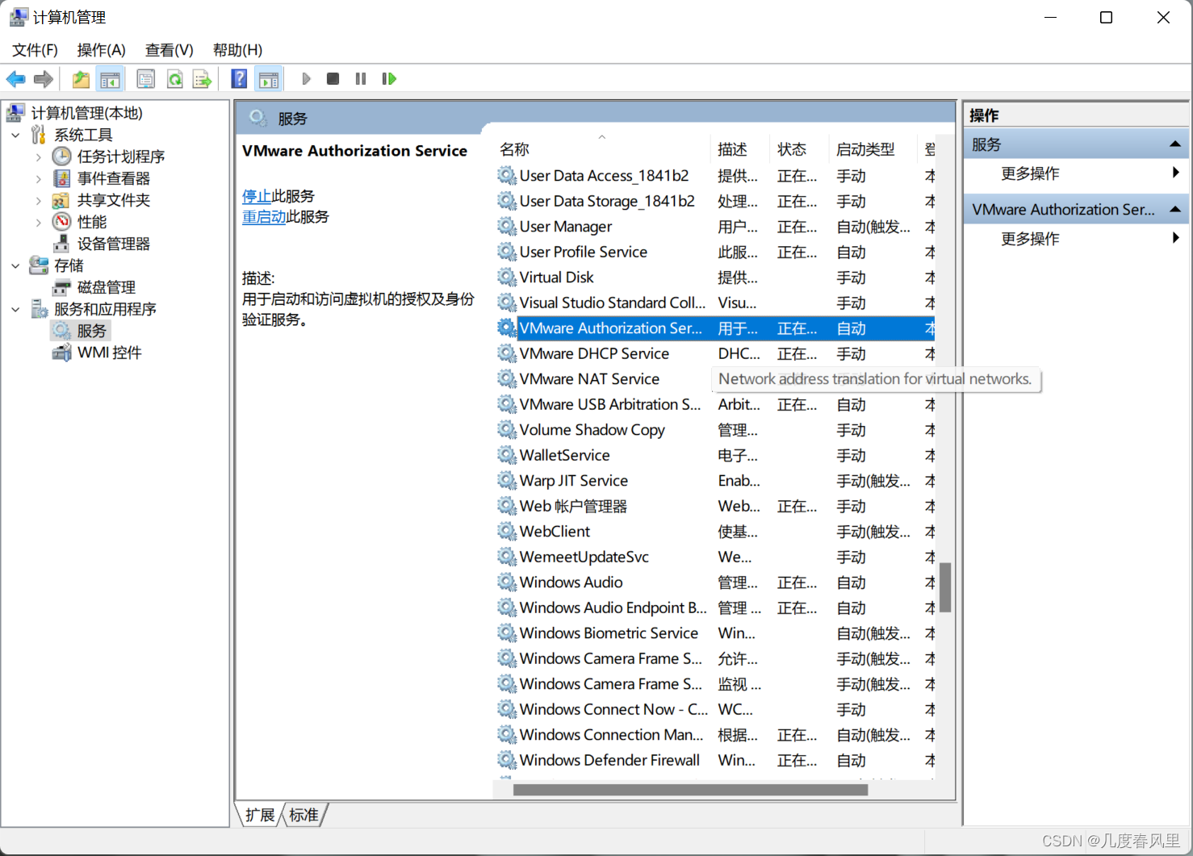This screenshot has width=1193, height=856.
Task: Open the Properties toolbar icon
Action: click(x=146, y=79)
